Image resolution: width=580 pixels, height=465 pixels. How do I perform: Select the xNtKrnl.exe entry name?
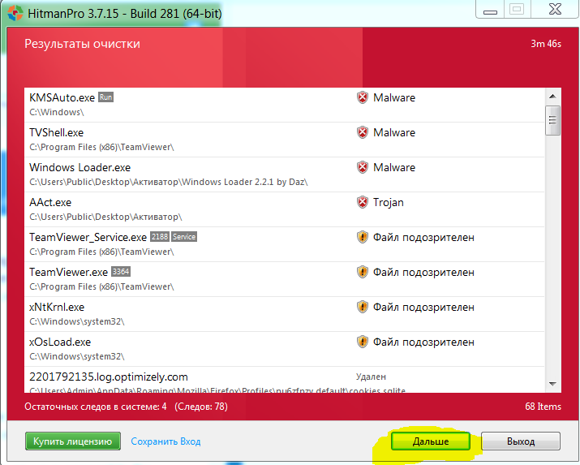click(57, 307)
